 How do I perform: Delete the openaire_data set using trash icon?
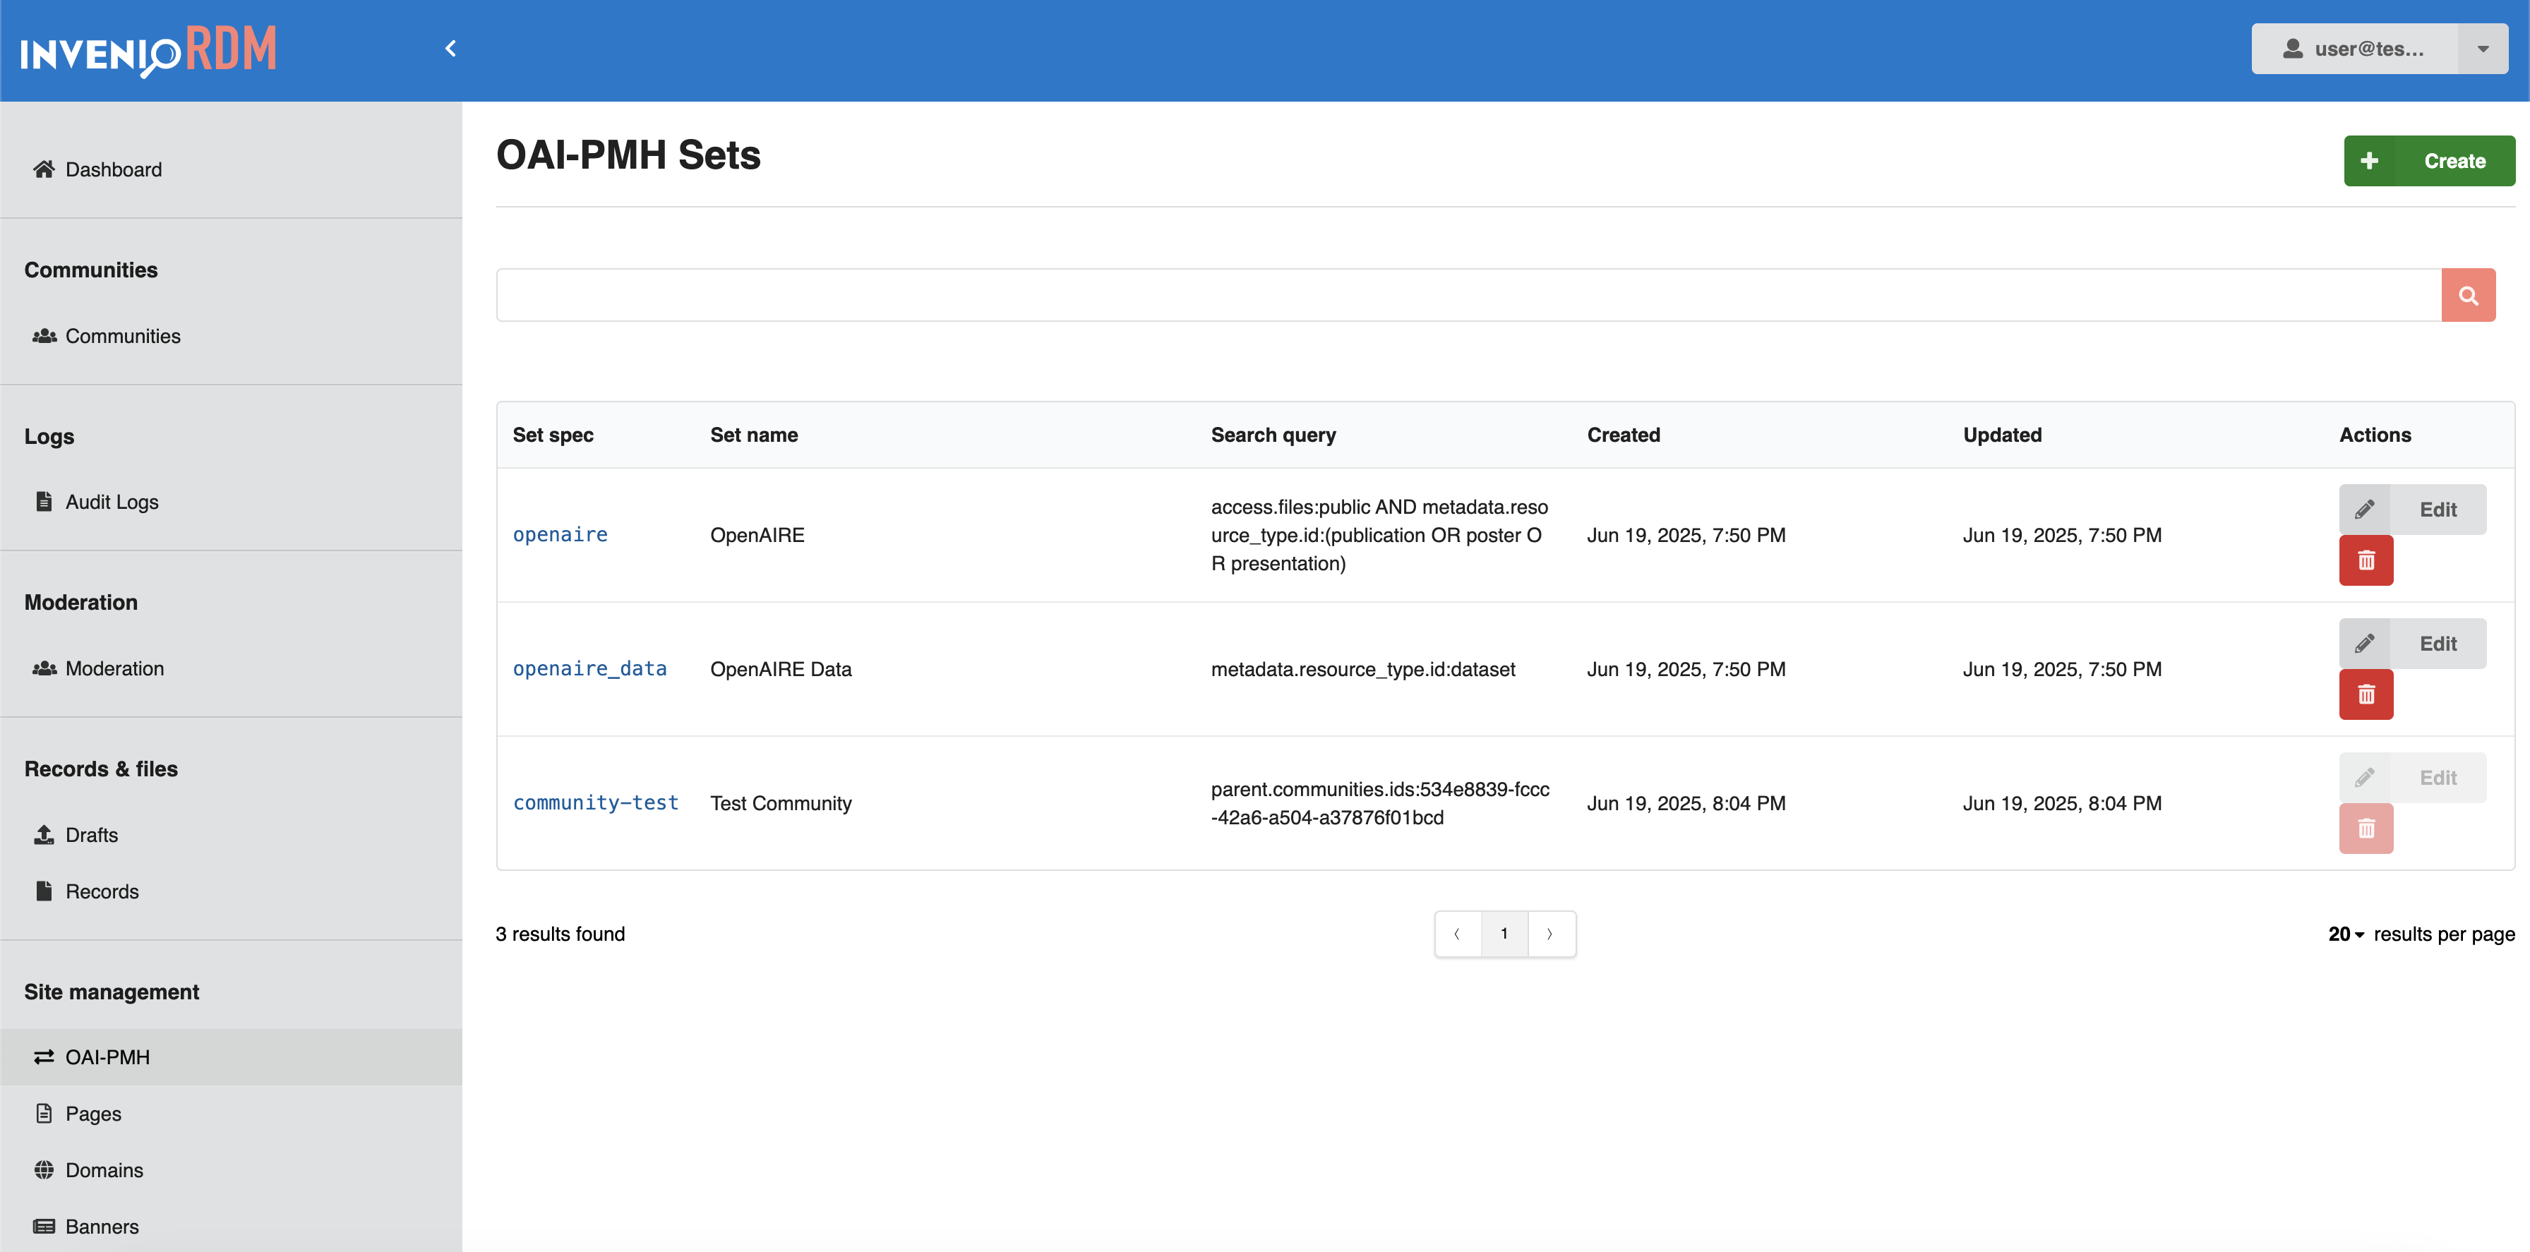tap(2365, 694)
